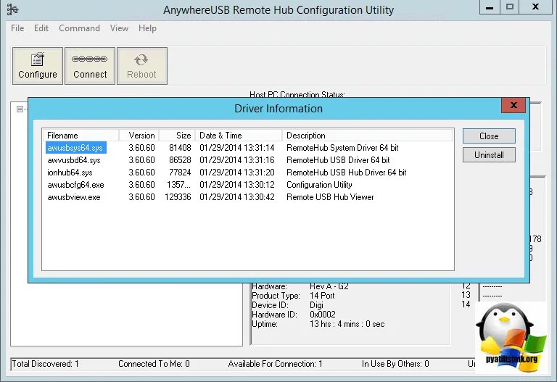
Task: Click date 01/29/2014 13:31:16
Action: tap(237, 160)
